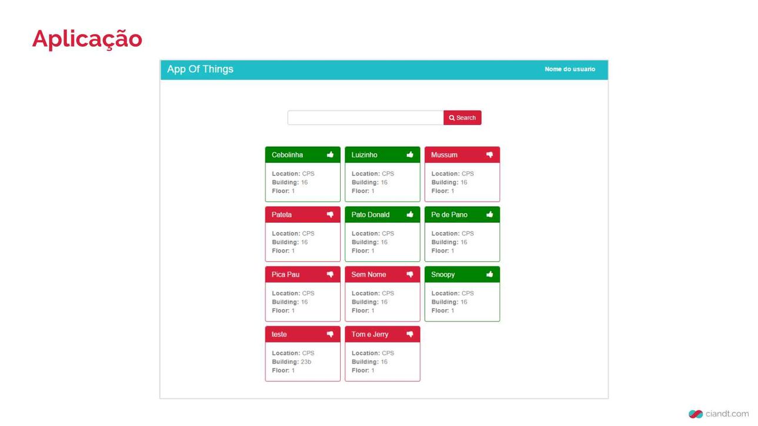Click Location: CPS in Cebolinha card

[x=293, y=174]
